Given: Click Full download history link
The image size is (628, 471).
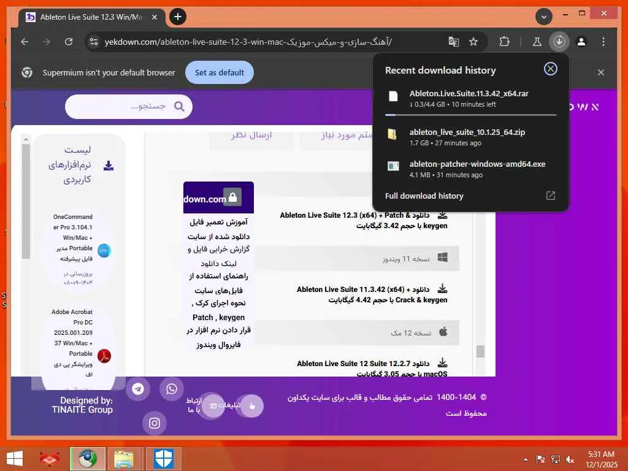Looking at the screenshot, I should tap(424, 196).
